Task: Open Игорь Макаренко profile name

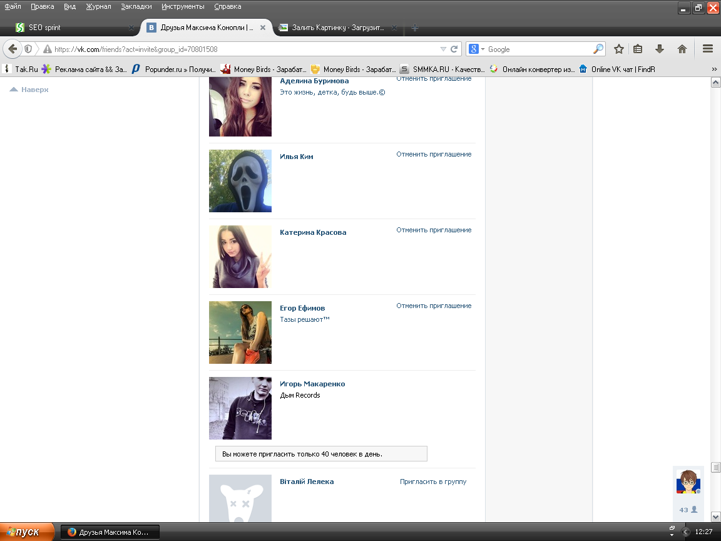Action: pyautogui.click(x=312, y=384)
